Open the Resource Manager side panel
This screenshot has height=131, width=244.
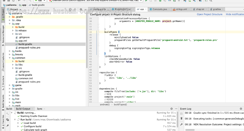click(3, 34)
